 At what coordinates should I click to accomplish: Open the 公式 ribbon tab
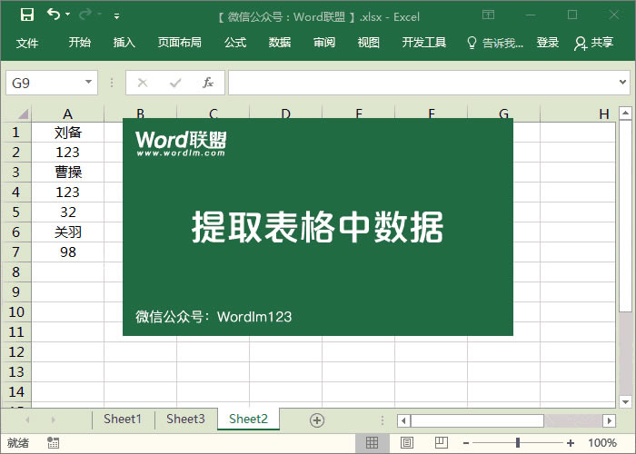pyautogui.click(x=235, y=42)
